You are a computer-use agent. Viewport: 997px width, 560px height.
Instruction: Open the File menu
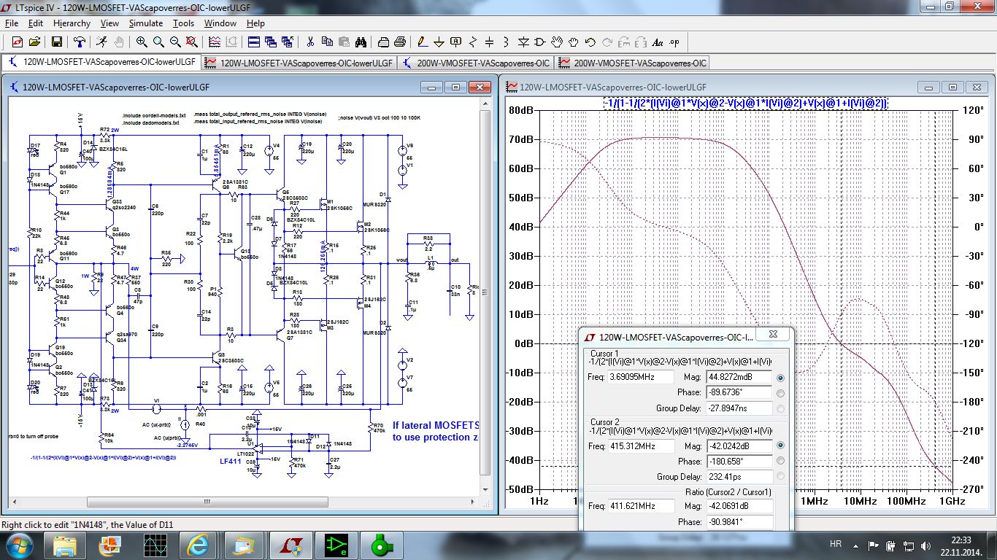tap(11, 23)
